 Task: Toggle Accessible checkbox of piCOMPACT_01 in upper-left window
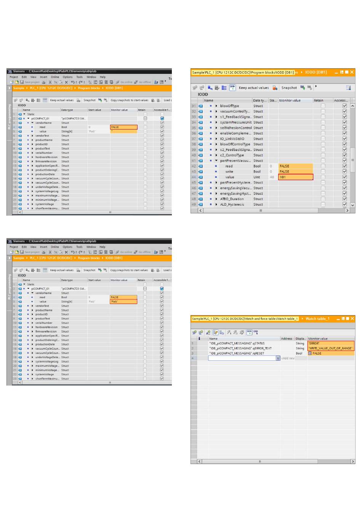point(162,118)
